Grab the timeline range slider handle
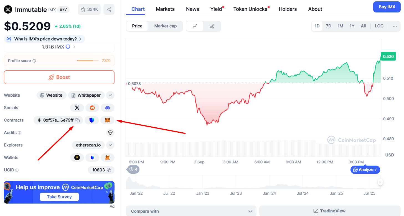This screenshot has width=404, height=216. click(380, 182)
